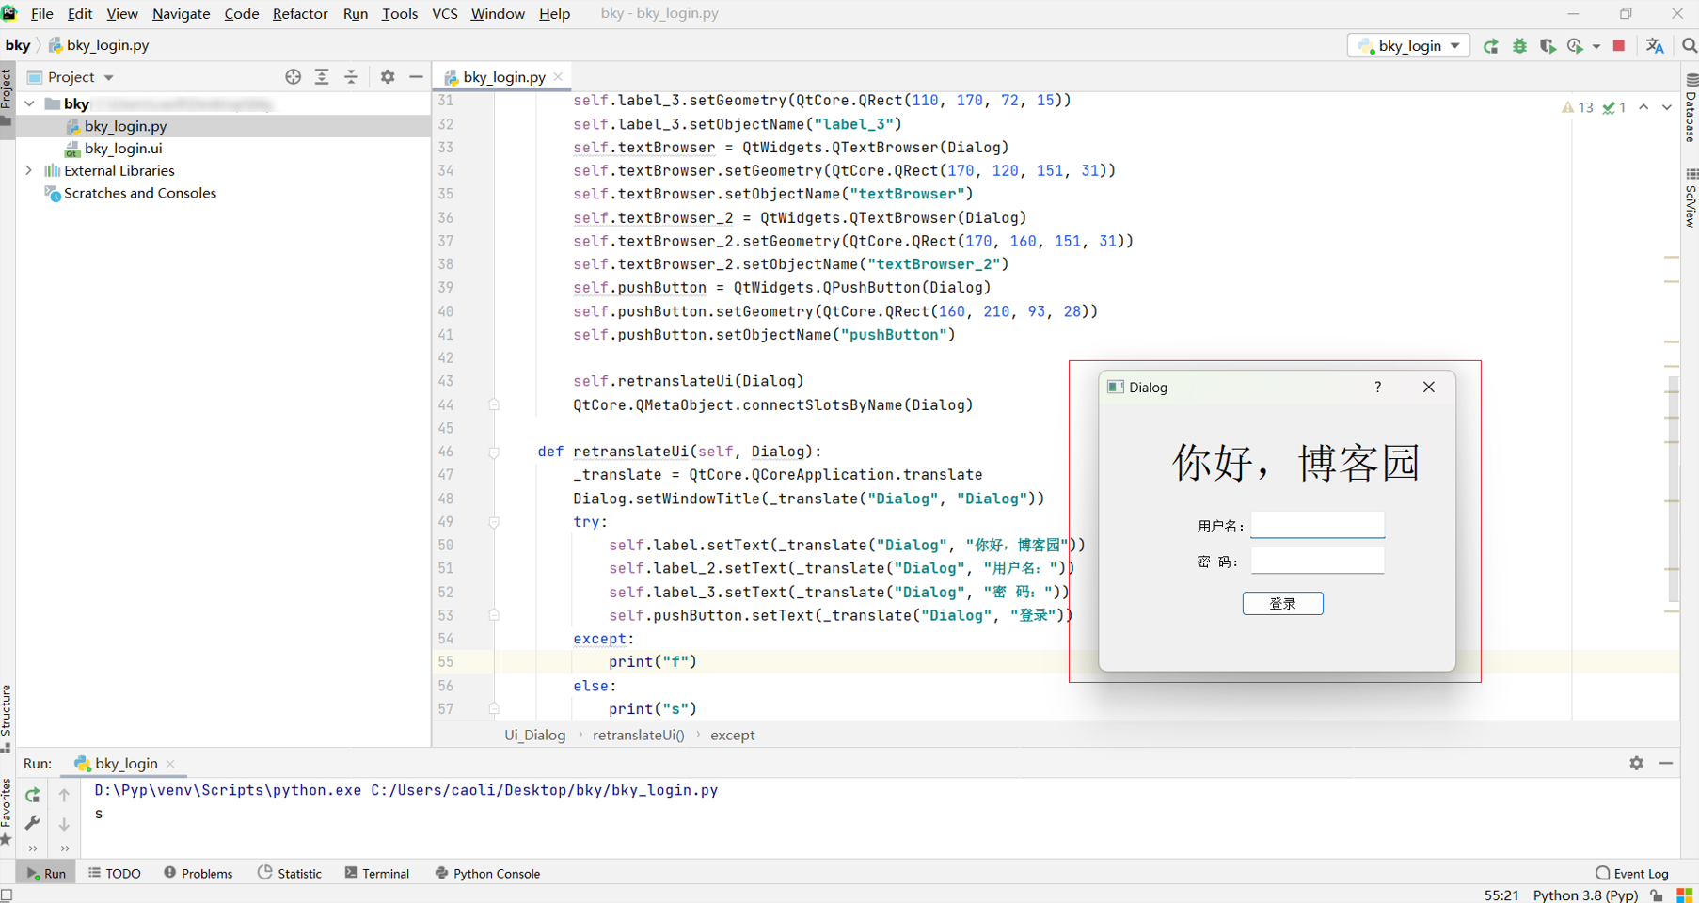The height and width of the screenshot is (903, 1699).
Task: Hide the Project panel minus icon
Action: pos(416,77)
